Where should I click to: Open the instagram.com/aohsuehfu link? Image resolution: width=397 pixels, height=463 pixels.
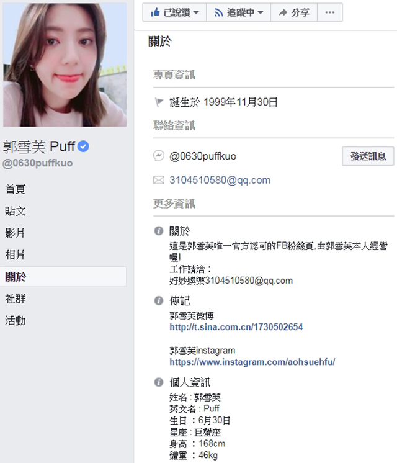(x=252, y=362)
